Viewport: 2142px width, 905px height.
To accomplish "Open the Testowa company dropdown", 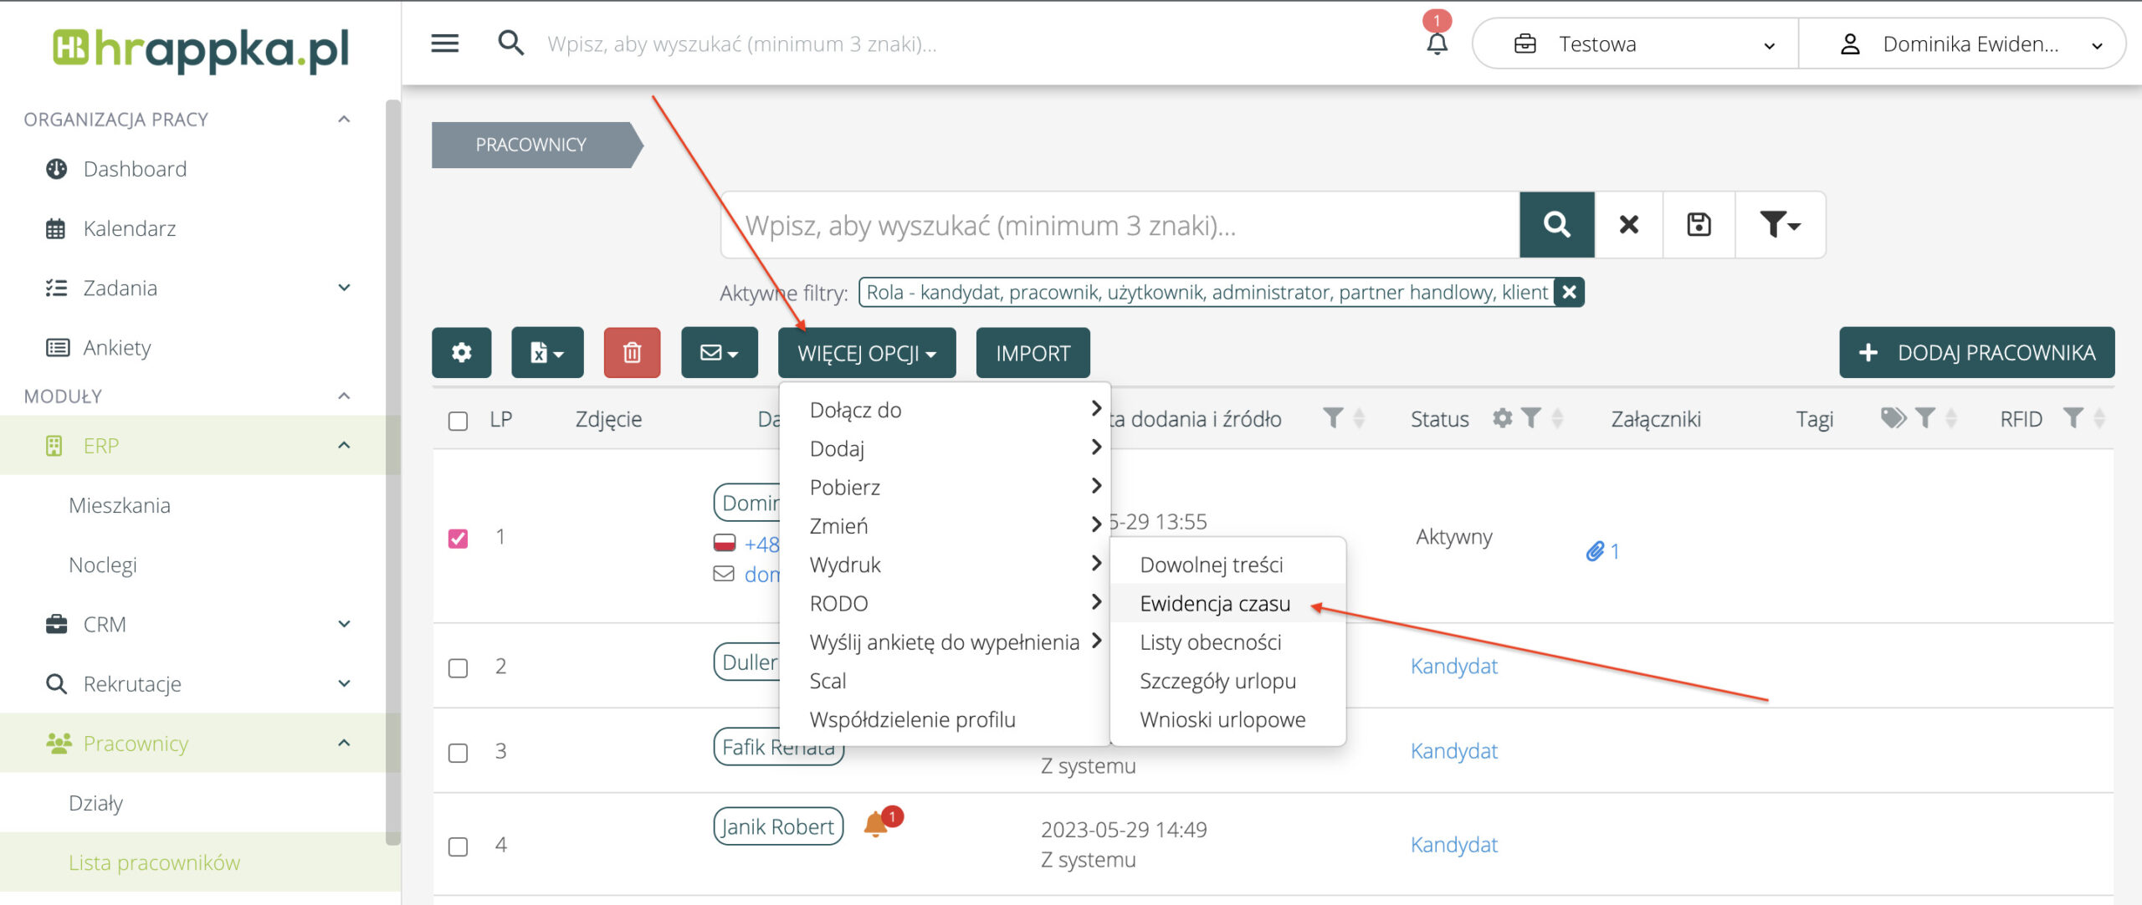I will point(1636,43).
